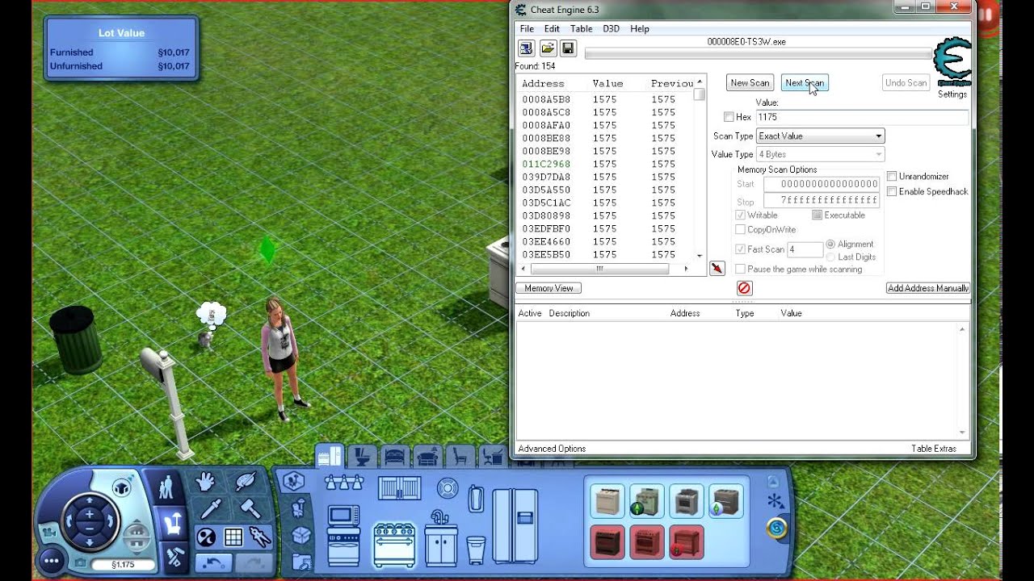Open the Table menu
The image size is (1034, 581).
581,29
